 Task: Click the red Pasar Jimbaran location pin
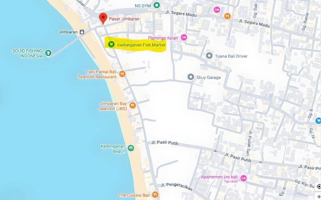pyautogui.click(x=103, y=18)
